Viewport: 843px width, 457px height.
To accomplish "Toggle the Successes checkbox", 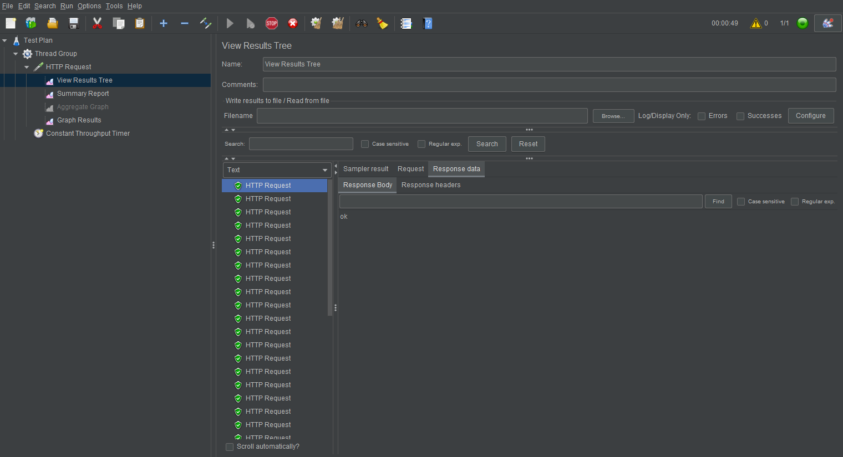I will pos(740,116).
